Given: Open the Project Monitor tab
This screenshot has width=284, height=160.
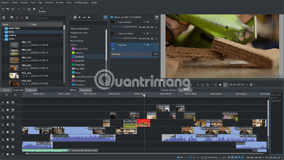Looking at the screenshot, I should (x=169, y=90).
